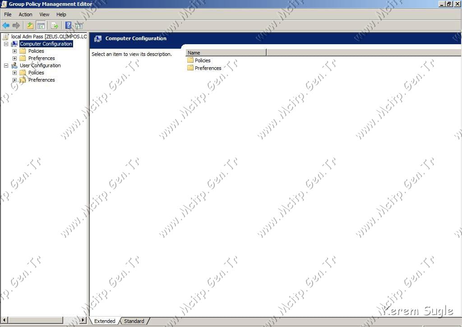Click the Preferences folder icon in right pane
This screenshot has height=327, width=462.
click(190, 68)
